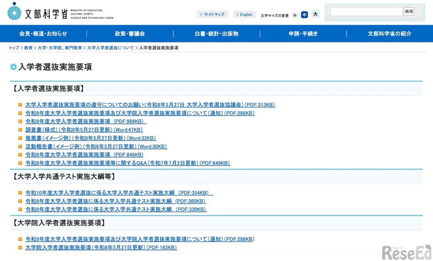Screen dimensions: 433x261
Task: Click the 入学者選抜実施要項 page heading text
Action: tap(55, 67)
